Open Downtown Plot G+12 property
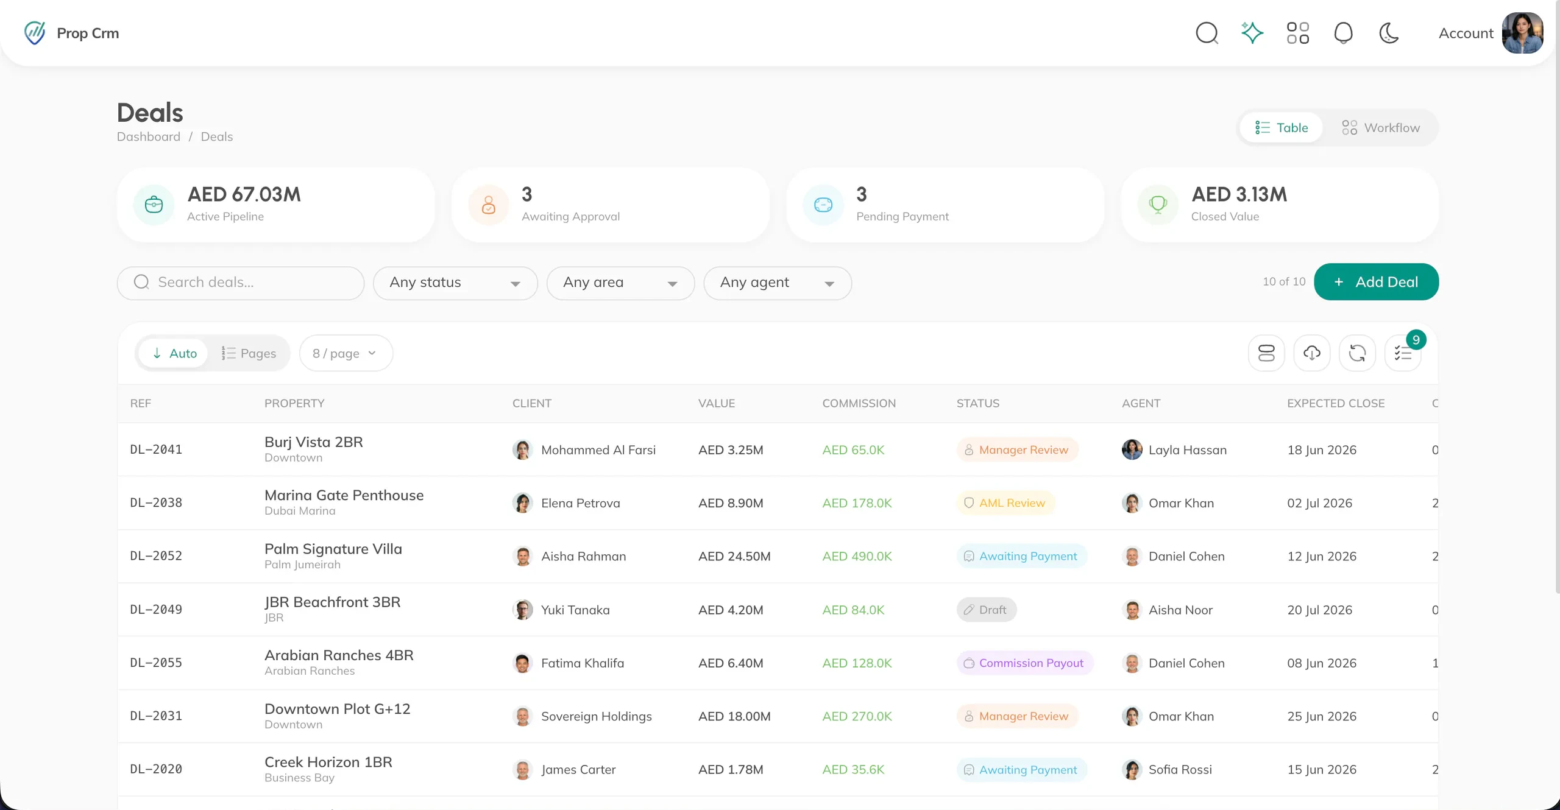 (x=337, y=709)
